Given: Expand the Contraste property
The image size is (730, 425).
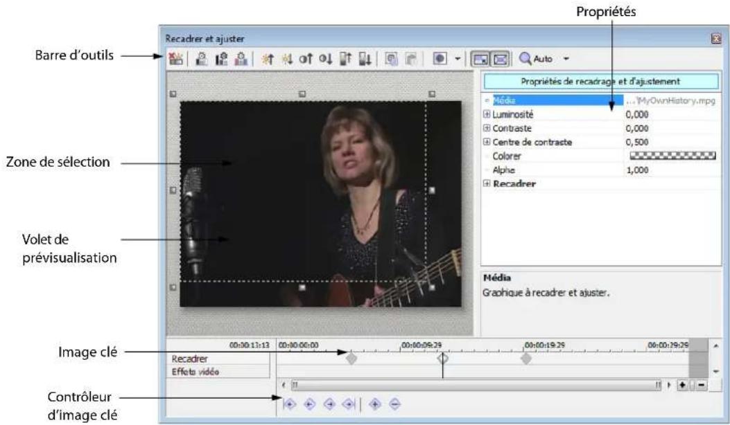Looking at the screenshot, I should tap(487, 128).
